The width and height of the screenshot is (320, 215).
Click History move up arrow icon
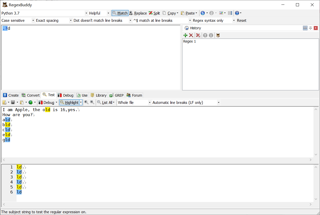point(205,36)
